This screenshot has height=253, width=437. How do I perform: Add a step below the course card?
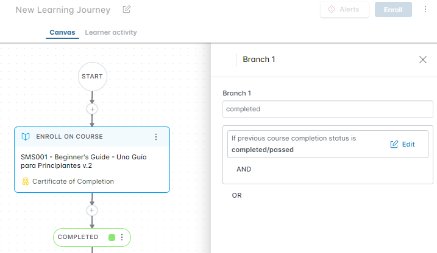click(x=92, y=210)
